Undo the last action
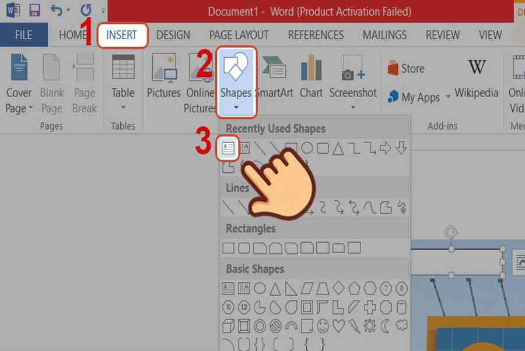The image size is (525, 351). 56,10
